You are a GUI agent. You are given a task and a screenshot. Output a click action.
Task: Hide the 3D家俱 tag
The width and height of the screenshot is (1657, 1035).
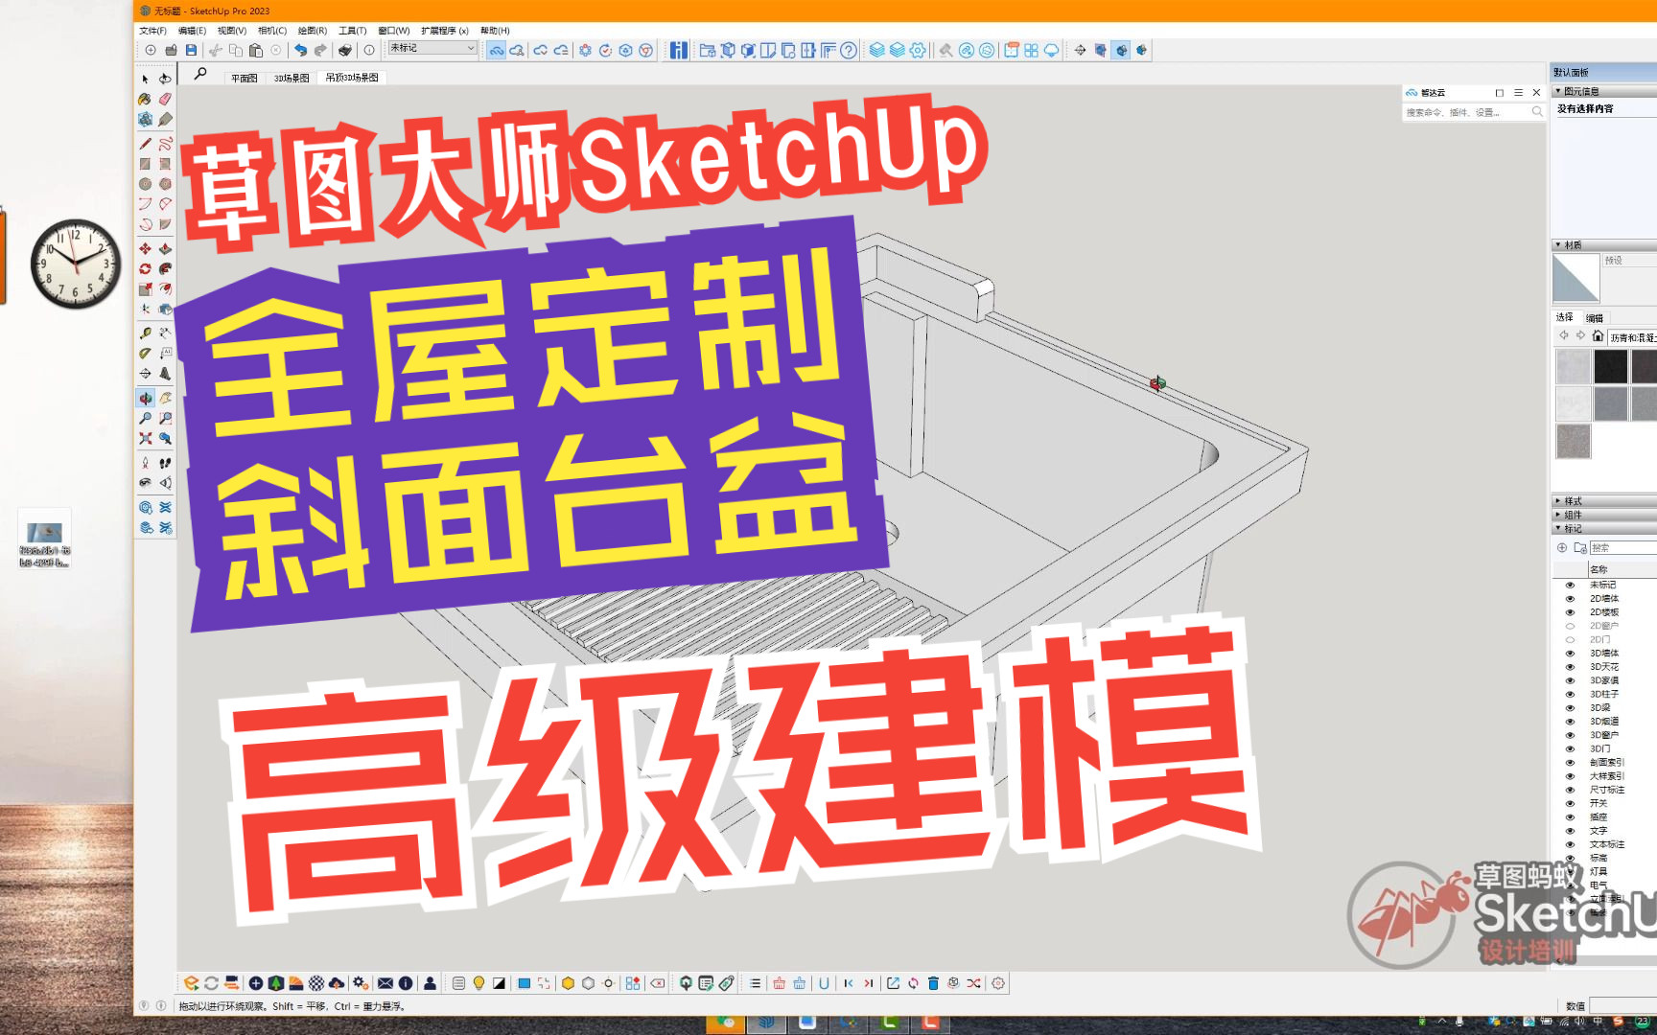pos(1570,680)
